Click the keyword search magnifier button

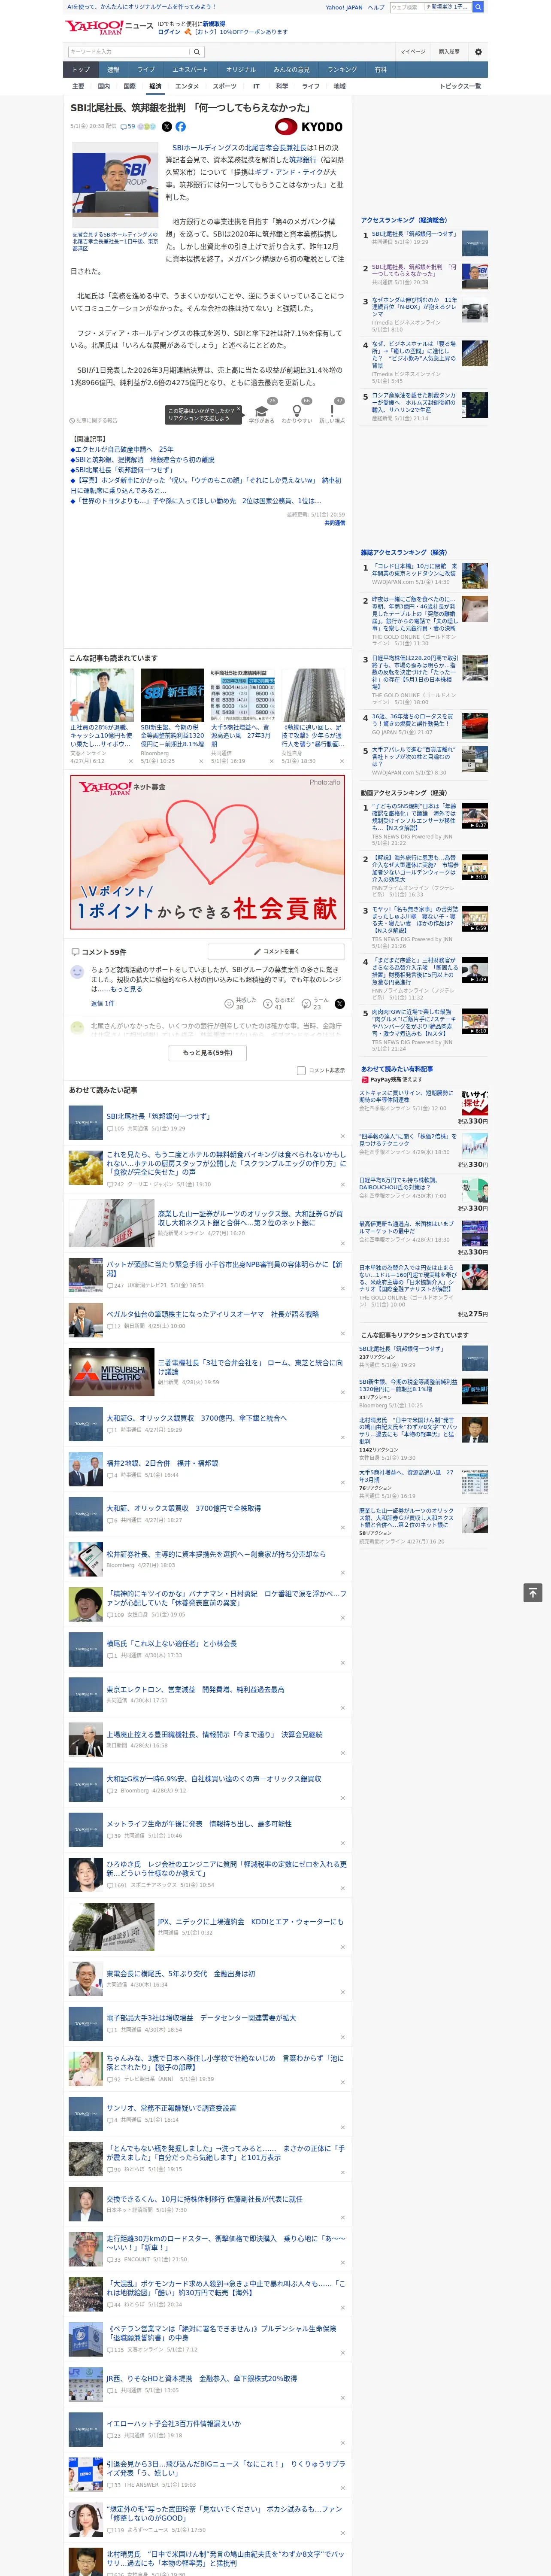197,52
